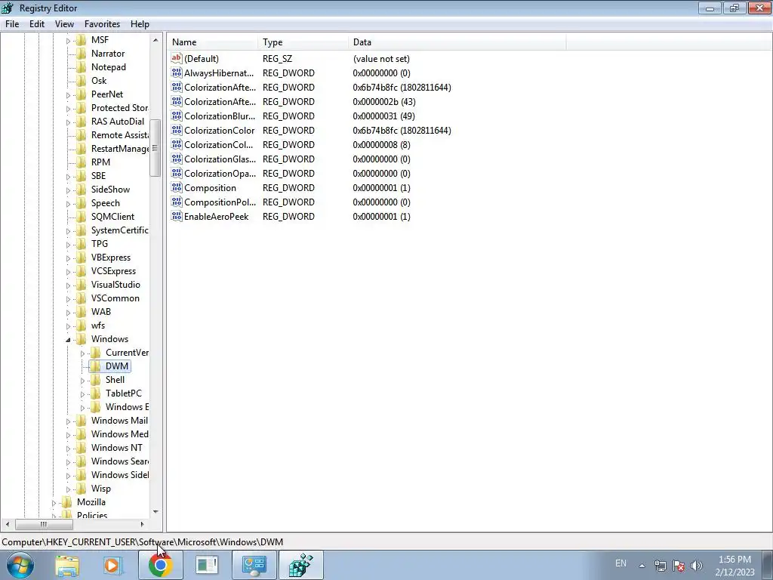Click the Name column header
This screenshot has width=773, height=580.
coord(212,42)
